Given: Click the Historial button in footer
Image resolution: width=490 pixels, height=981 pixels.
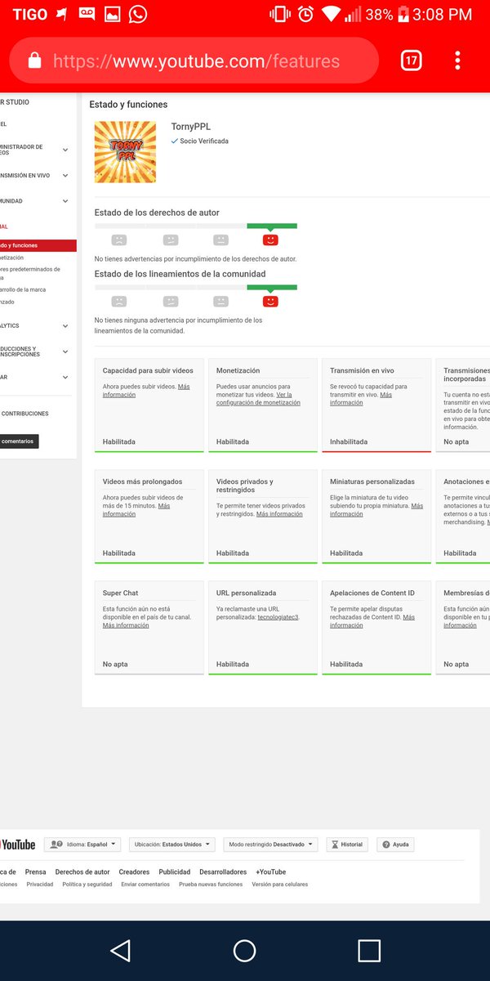Looking at the screenshot, I should [x=347, y=844].
